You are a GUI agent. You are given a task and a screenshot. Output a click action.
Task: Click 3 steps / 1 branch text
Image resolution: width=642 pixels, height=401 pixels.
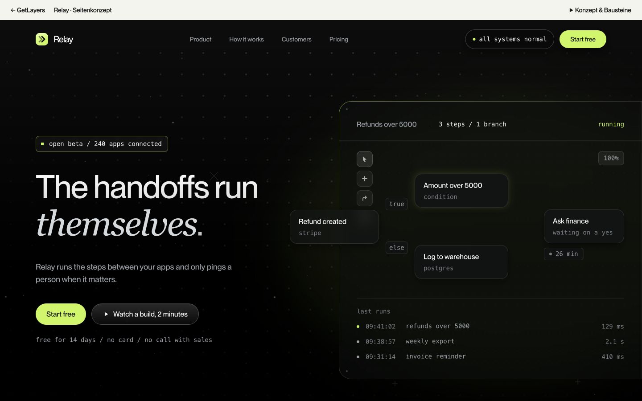tap(472, 124)
